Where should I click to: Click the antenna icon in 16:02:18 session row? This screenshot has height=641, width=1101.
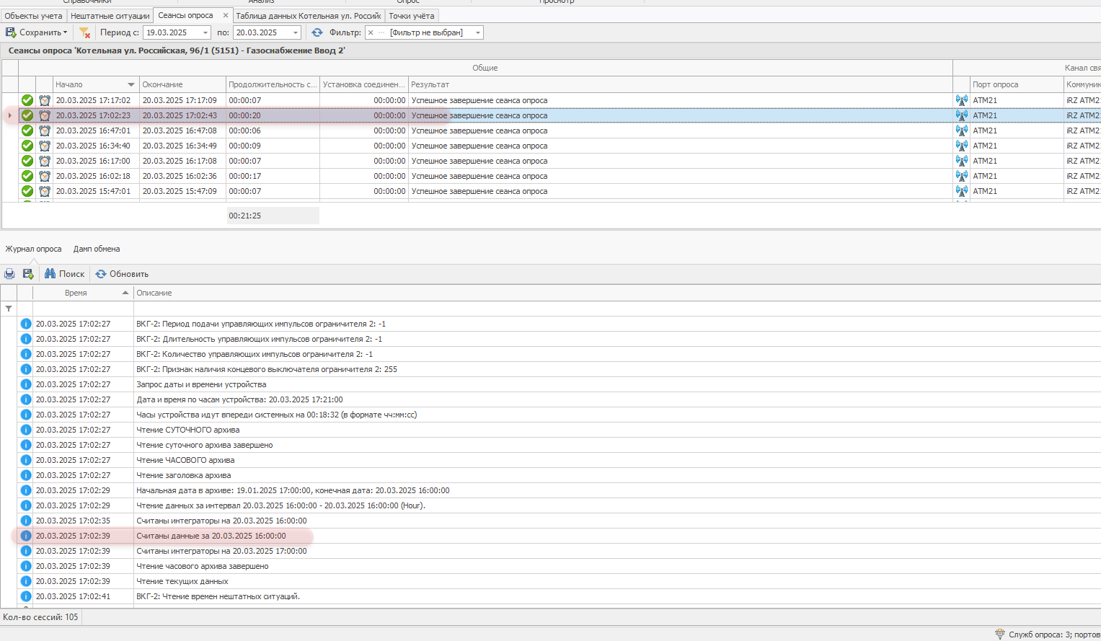point(961,176)
